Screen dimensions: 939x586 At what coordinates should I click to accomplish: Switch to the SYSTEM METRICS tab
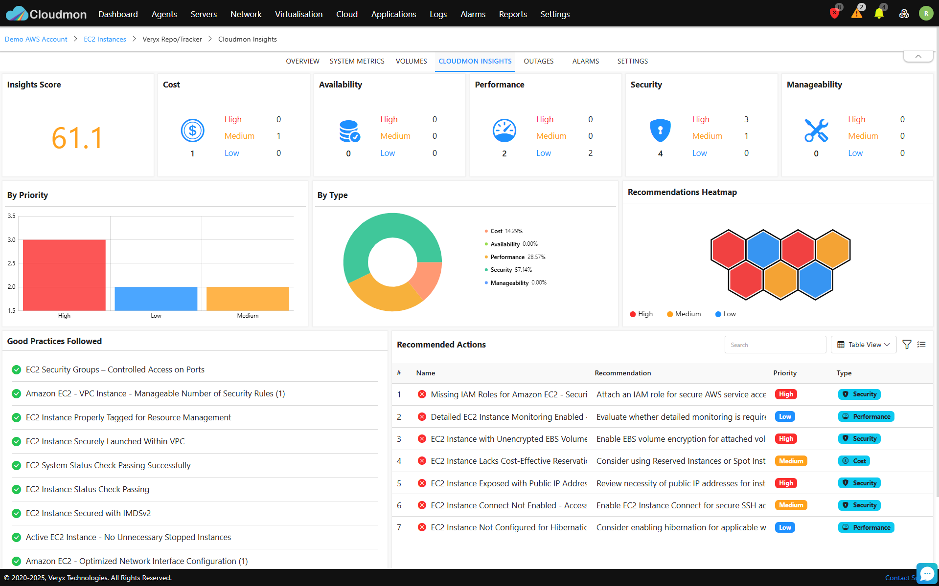(357, 61)
